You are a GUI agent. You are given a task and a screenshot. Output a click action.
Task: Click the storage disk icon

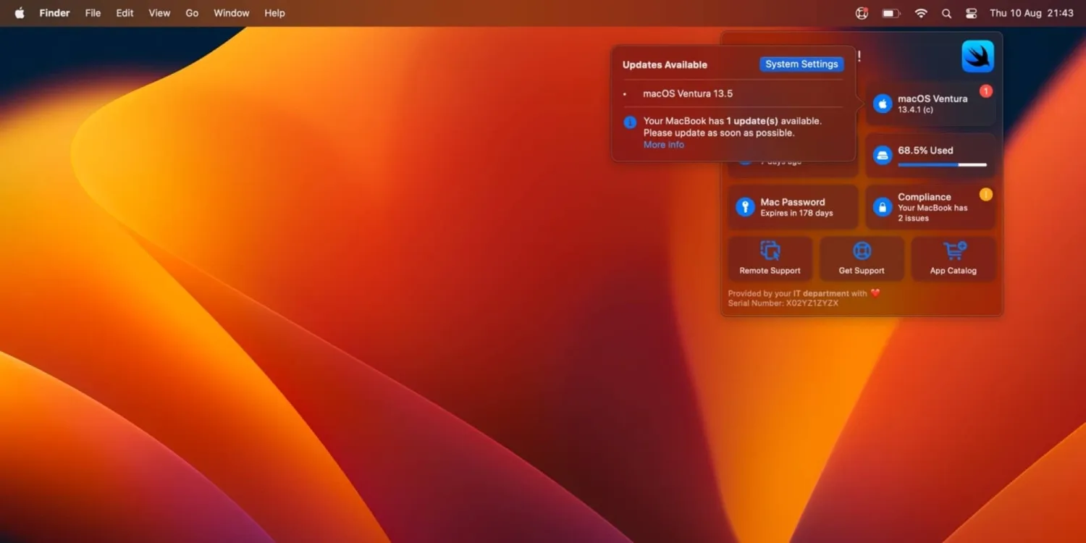pos(882,155)
